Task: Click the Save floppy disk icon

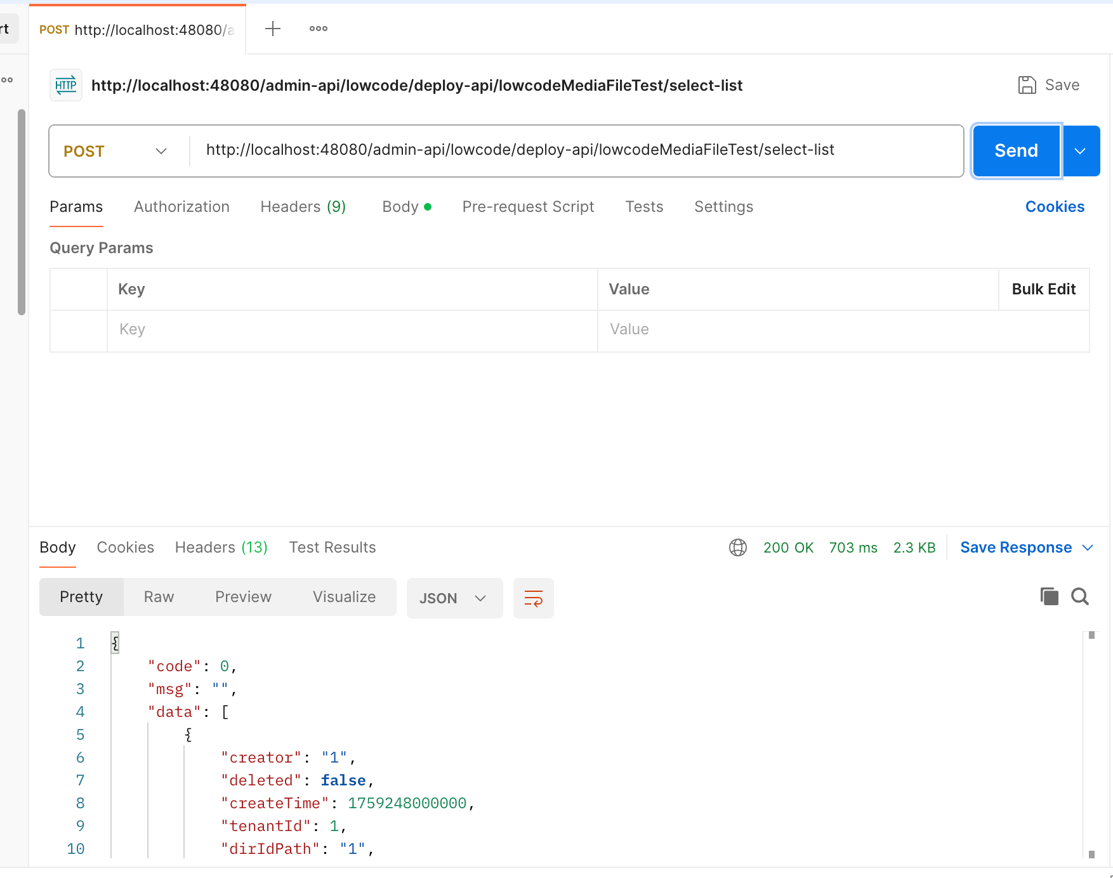Action: coord(1027,85)
